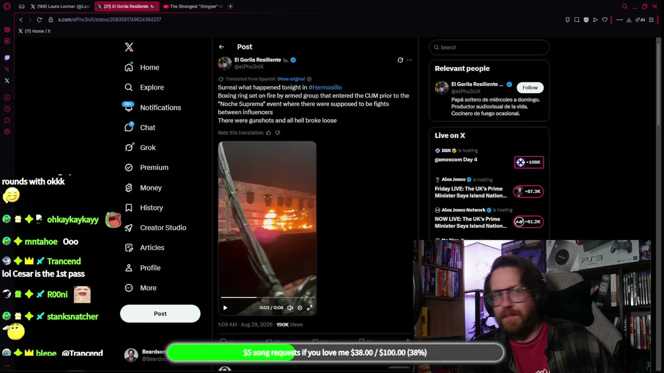Image resolution: width=664 pixels, height=373 pixels.
Task: Open the #Hermosillo hashtag
Action: [x=325, y=88]
